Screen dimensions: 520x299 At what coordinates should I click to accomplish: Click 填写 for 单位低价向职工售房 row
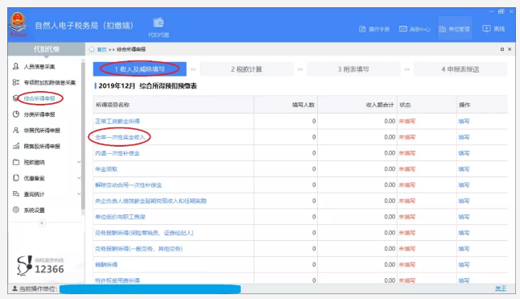tap(464, 217)
